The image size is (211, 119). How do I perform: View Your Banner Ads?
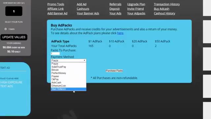click(88, 14)
